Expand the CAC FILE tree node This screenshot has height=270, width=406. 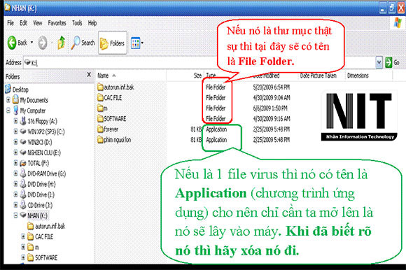point(23,236)
